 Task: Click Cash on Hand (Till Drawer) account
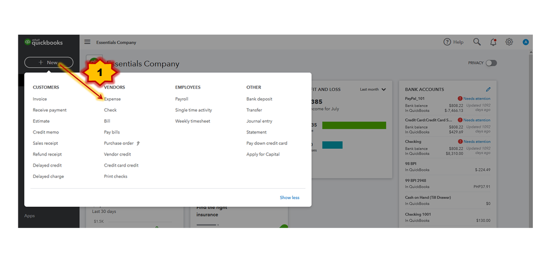coord(448,200)
